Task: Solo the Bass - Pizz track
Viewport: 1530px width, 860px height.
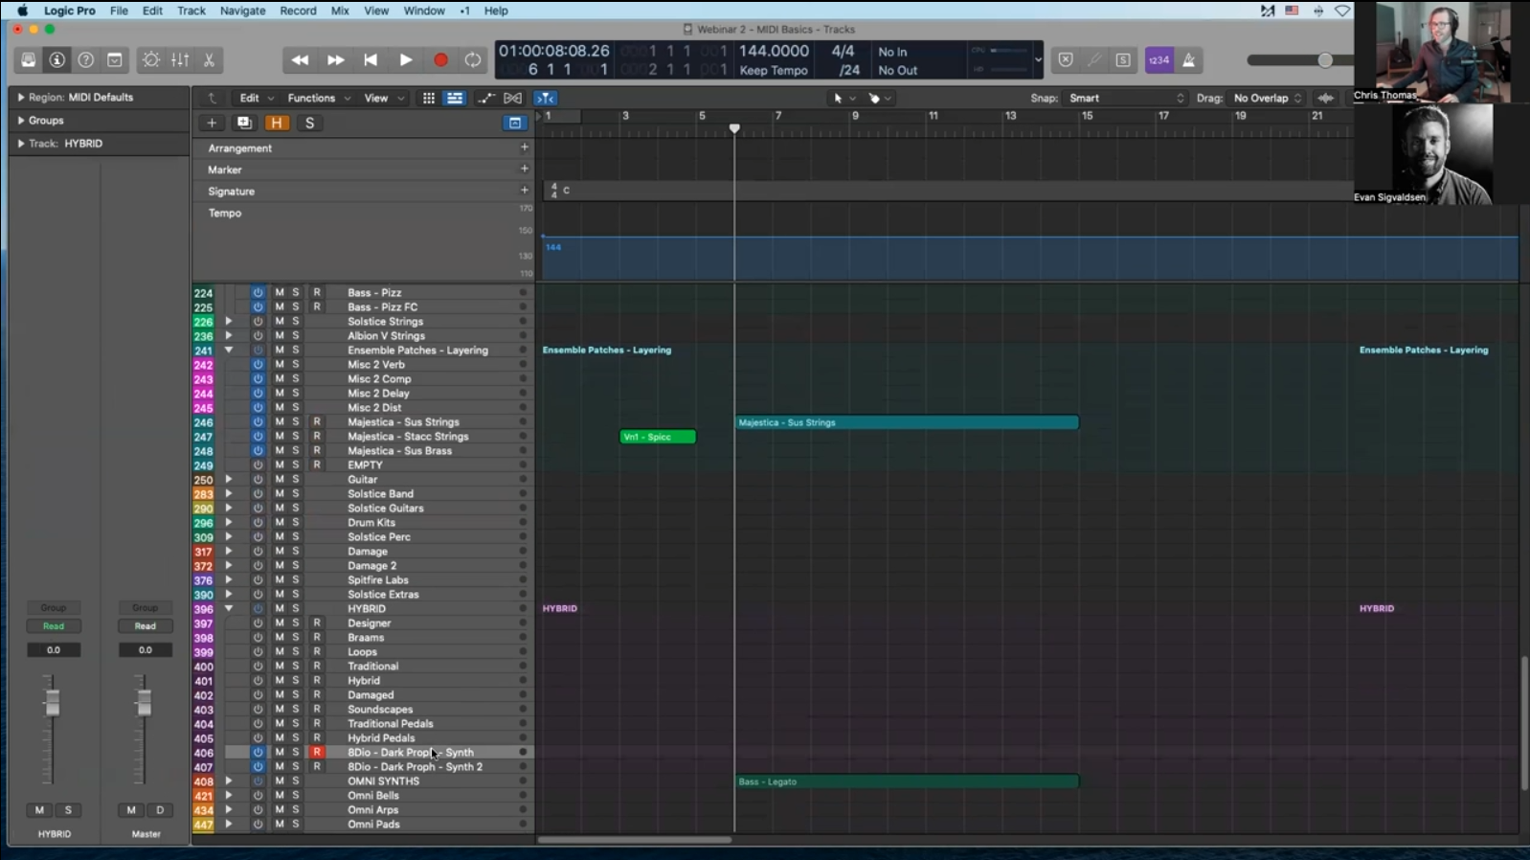Action: (x=296, y=293)
